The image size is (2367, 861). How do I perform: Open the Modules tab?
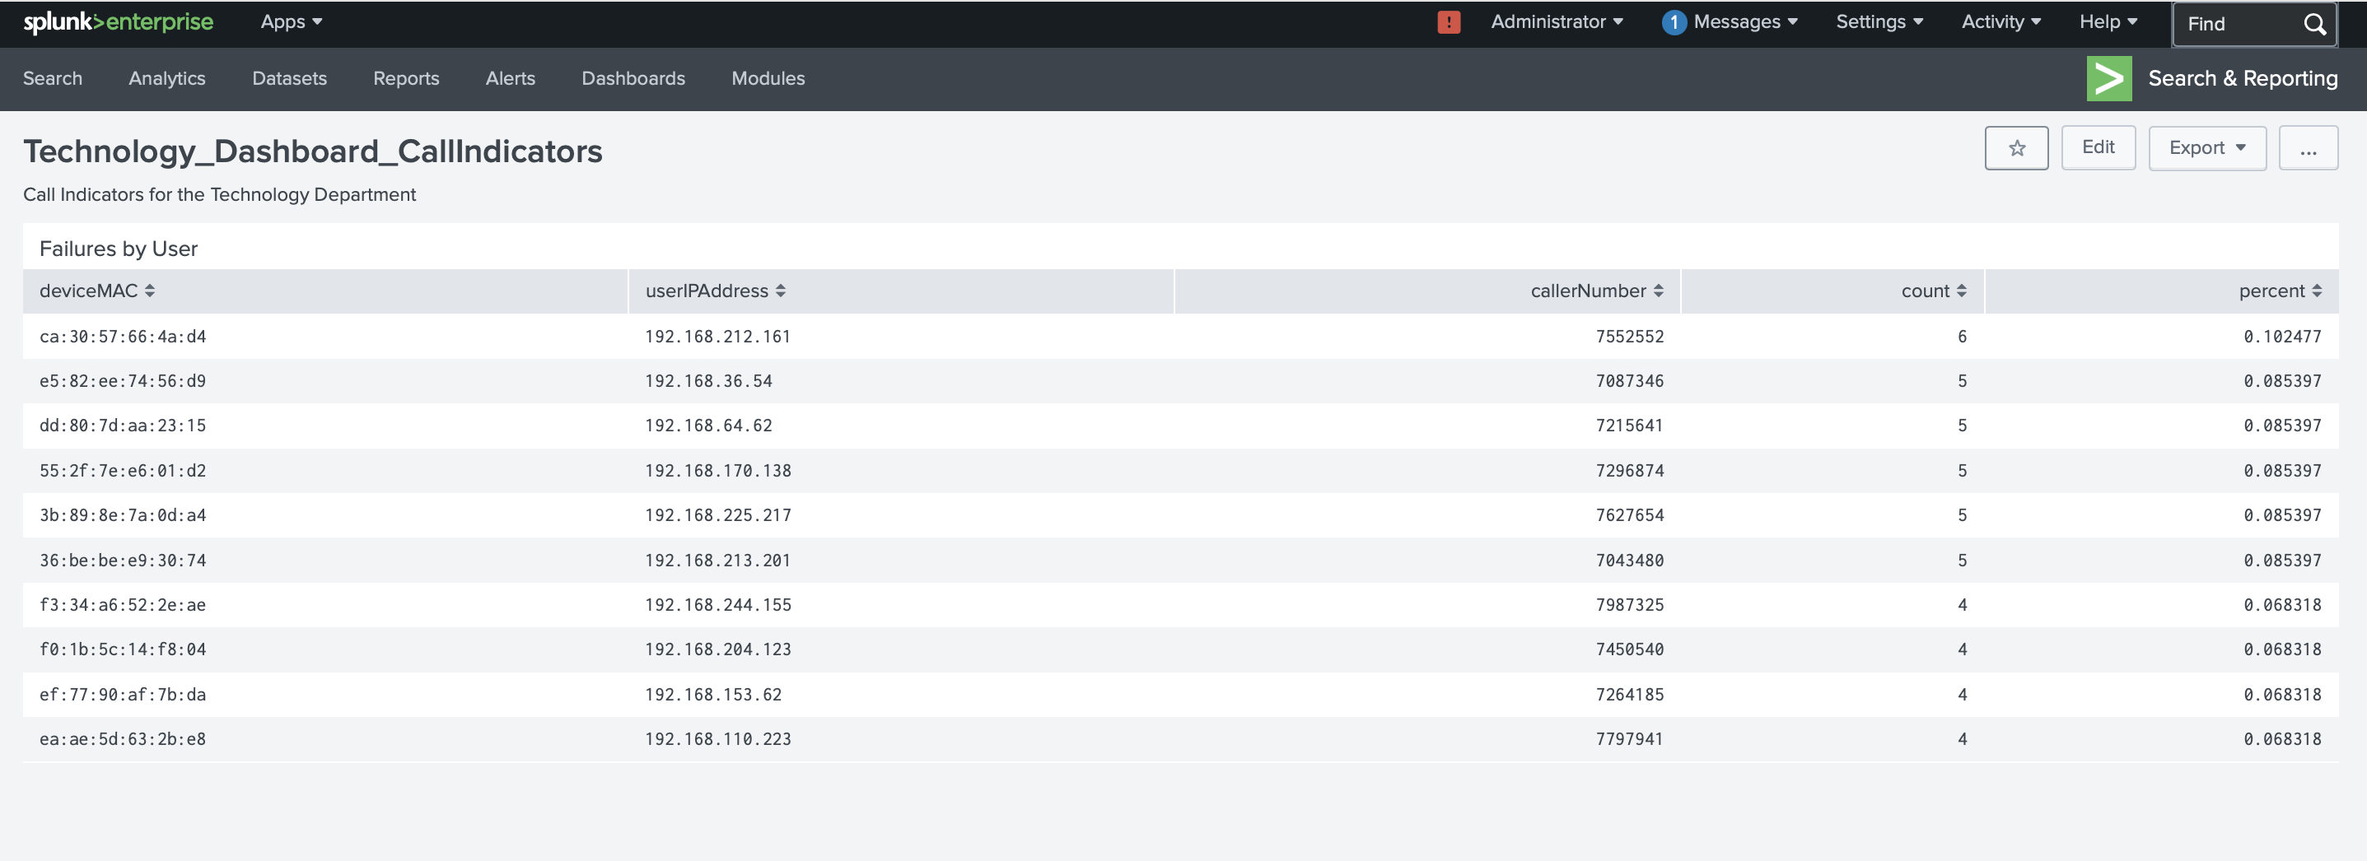768,79
